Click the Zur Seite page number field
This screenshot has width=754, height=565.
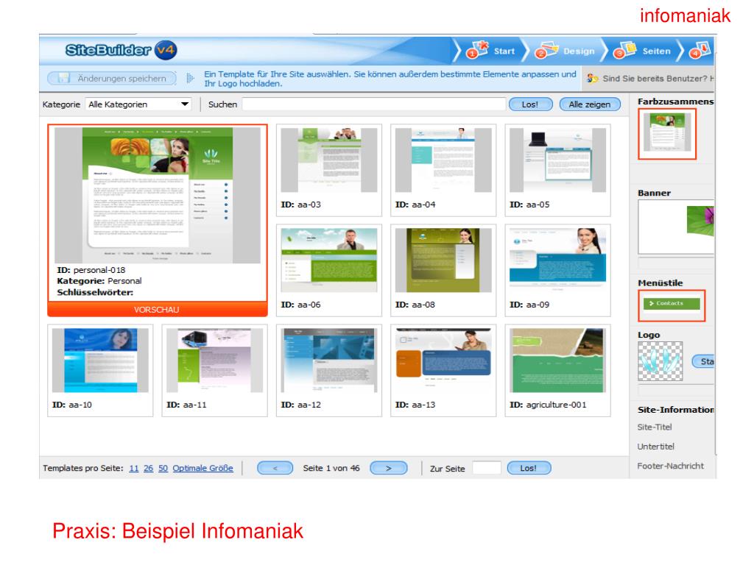[487, 468]
